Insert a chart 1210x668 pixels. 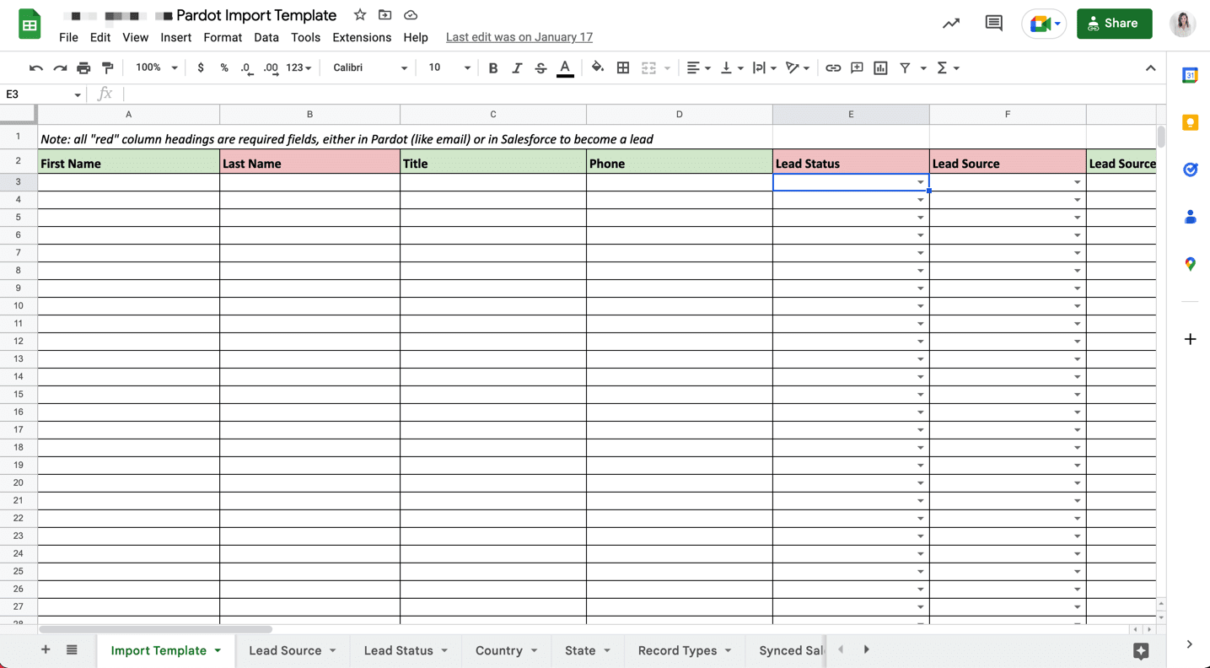pos(880,67)
